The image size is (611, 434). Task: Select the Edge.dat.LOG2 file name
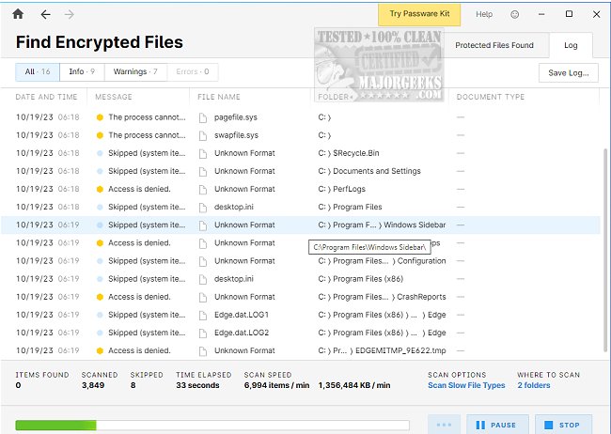pos(242,333)
